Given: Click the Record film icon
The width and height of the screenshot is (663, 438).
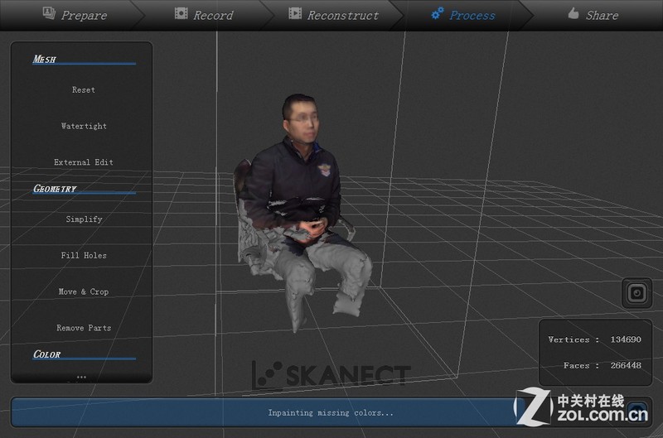Looking at the screenshot, I should point(181,13).
